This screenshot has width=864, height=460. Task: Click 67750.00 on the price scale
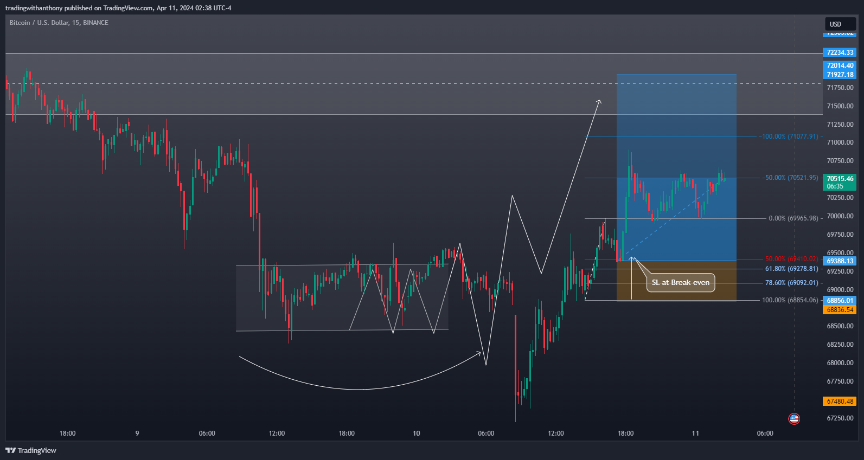pos(840,381)
